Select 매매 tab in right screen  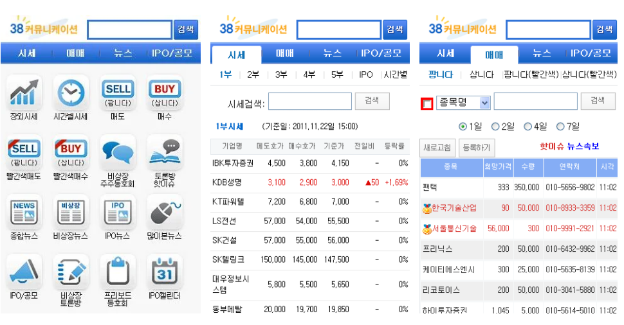point(494,55)
